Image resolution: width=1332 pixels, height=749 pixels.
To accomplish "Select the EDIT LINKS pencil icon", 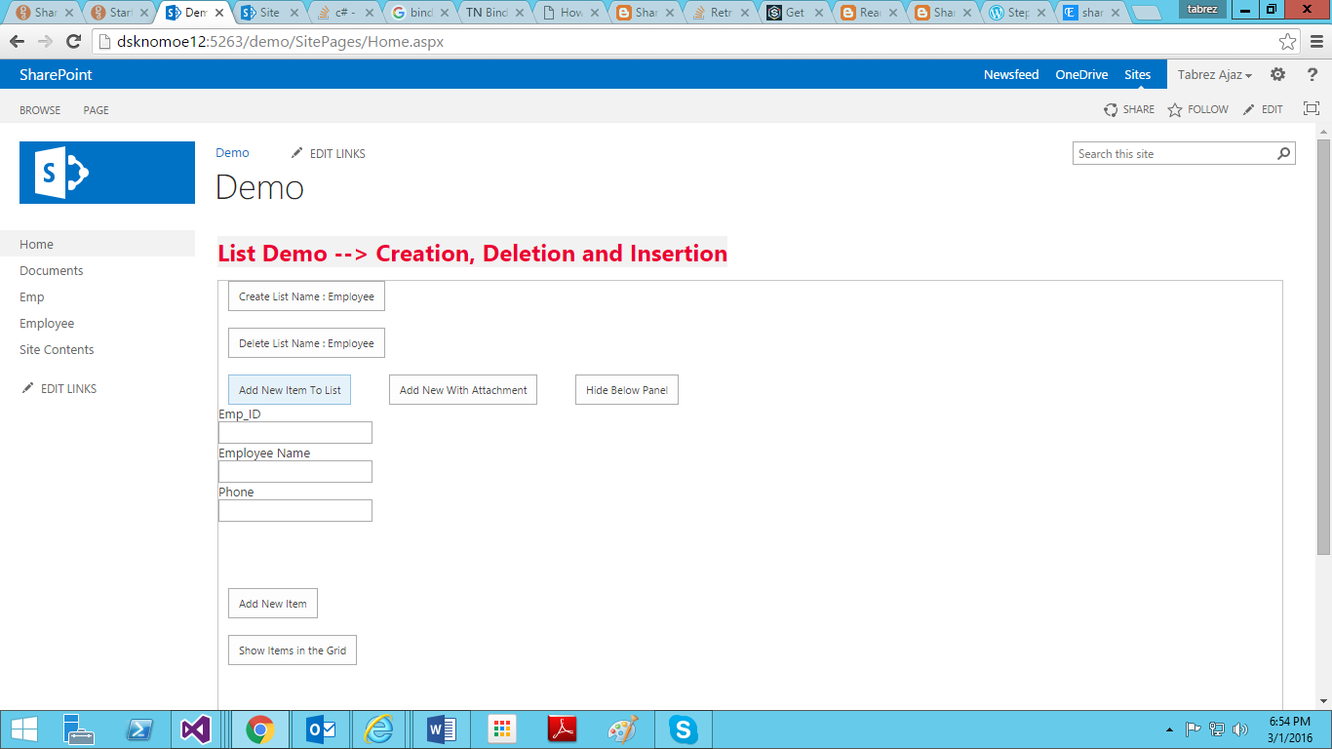I will (296, 153).
